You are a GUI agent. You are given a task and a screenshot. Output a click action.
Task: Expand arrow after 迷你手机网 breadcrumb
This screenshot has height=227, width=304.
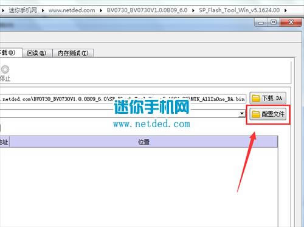[x=43, y=10]
